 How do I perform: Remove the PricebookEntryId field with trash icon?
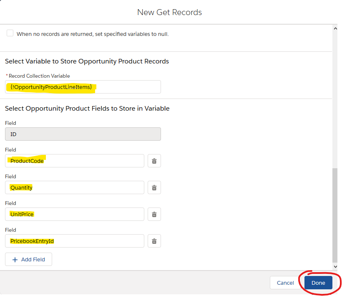[x=154, y=241]
